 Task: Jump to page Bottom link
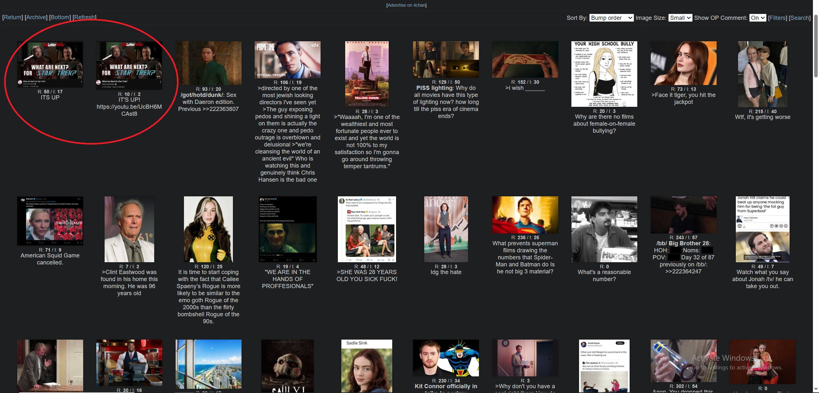point(60,17)
